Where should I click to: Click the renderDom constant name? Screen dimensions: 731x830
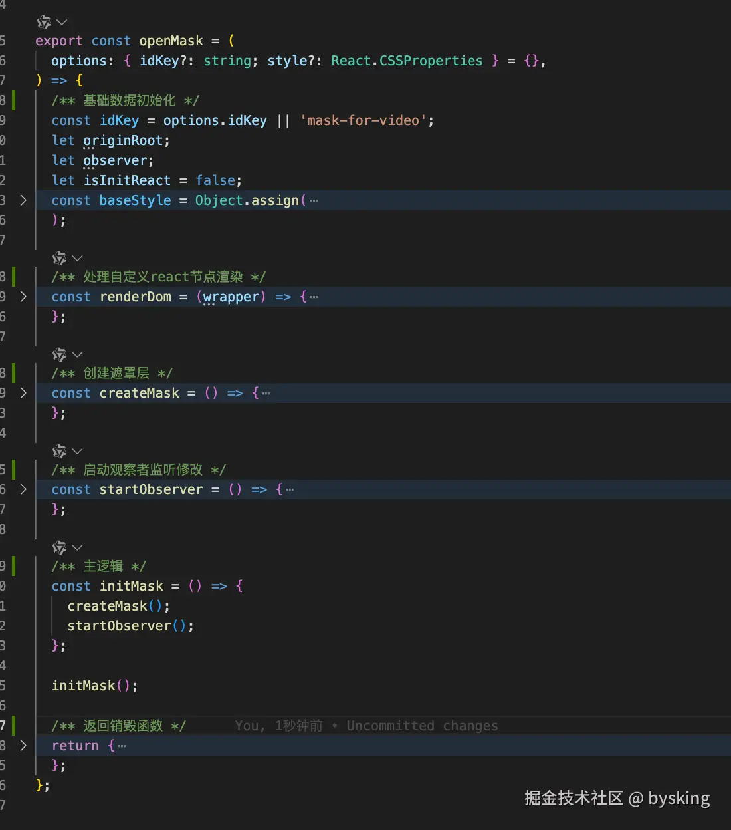tap(135, 297)
